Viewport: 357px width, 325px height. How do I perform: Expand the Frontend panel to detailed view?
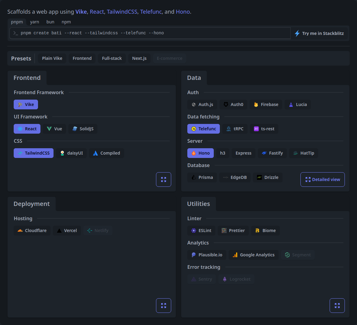(164, 180)
